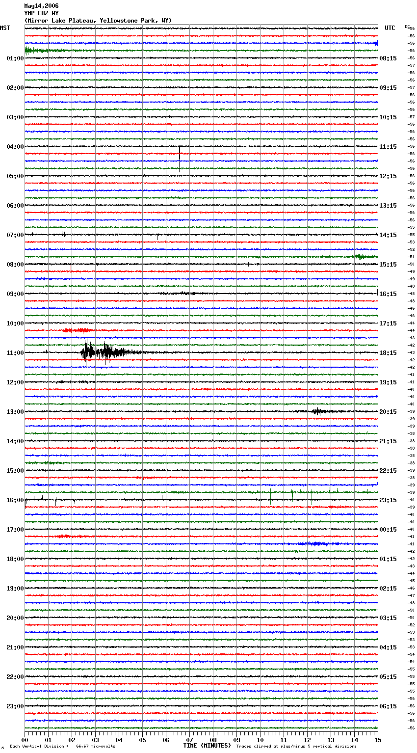417x753 pixels.
Task: Select the 05:00 MST row label
Action: tap(15, 176)
